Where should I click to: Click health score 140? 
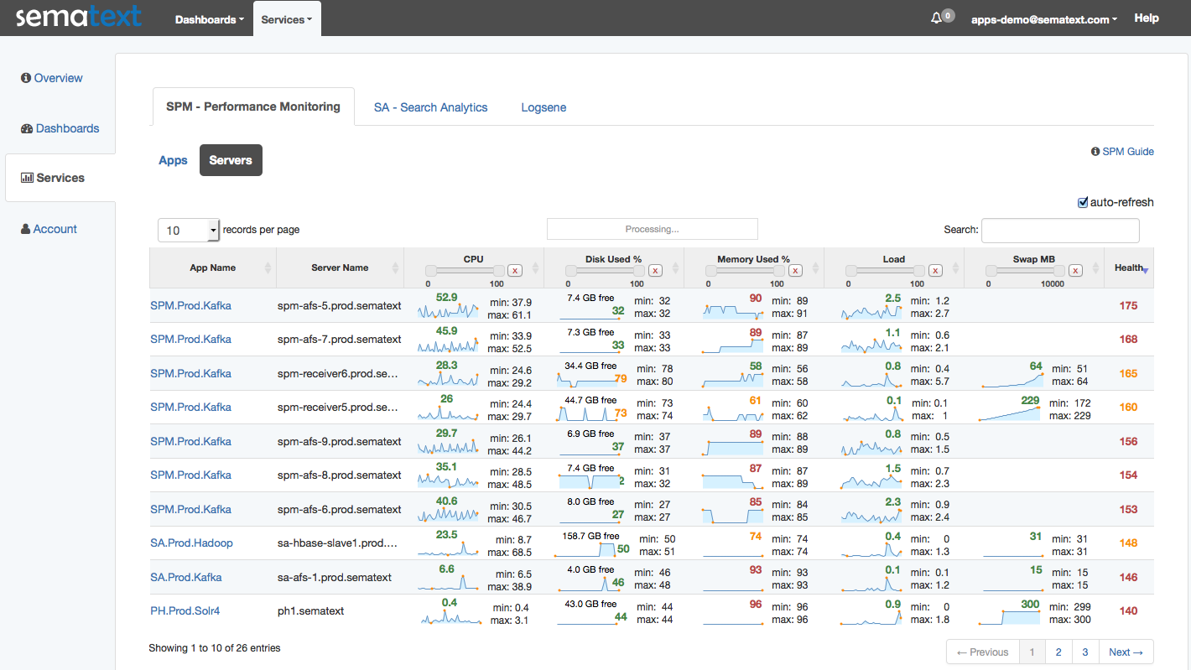[1128, 610]
